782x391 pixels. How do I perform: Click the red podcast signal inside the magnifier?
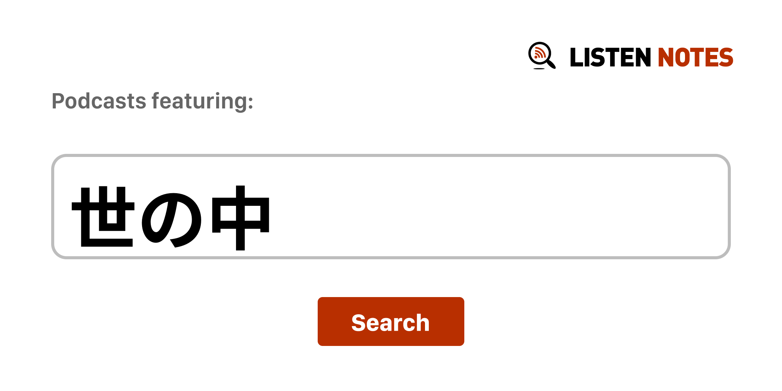pos(539,53)
